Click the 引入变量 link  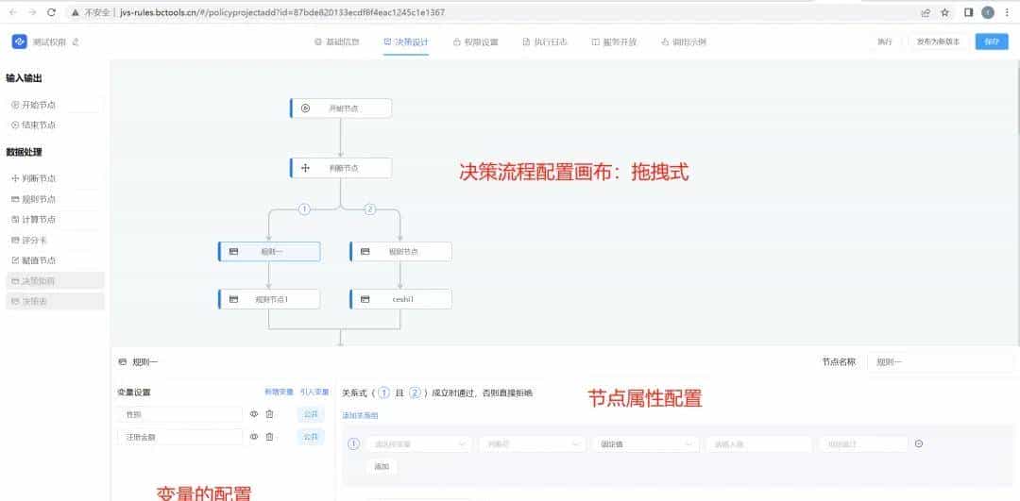(314, 392)
